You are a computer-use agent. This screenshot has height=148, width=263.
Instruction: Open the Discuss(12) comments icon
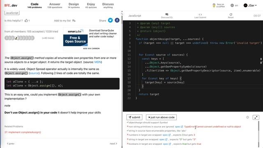tap(166, 16)
